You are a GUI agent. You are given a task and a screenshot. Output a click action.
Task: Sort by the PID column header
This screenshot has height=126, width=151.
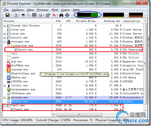click(x=58, y=21)
